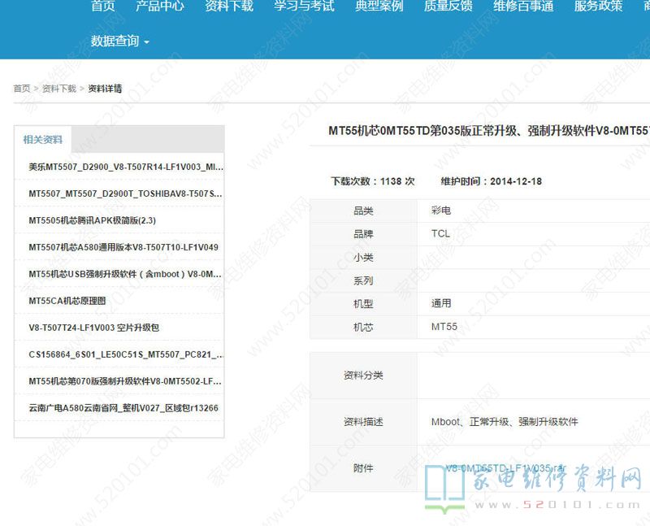The width and height of the screenshot is (650, 526).
Task: Open the 质量反馈 menu item
Action: point(448,7)
